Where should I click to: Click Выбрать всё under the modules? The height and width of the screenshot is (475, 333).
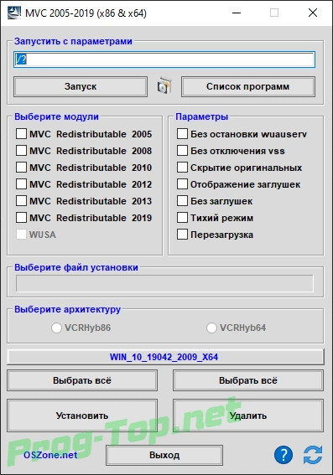tap(82, 380)
